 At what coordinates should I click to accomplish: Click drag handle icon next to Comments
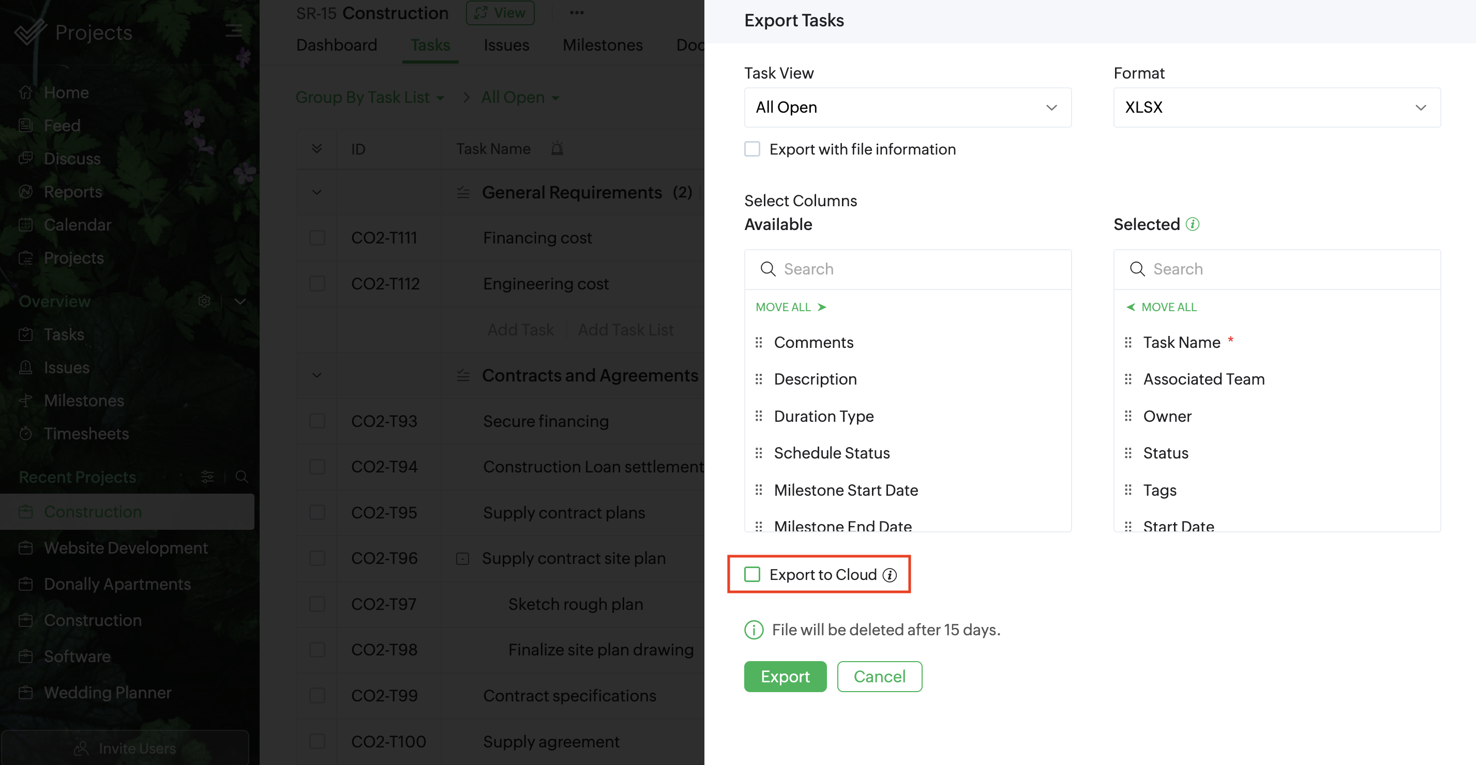pyautogui.click(x=759, y=342)
